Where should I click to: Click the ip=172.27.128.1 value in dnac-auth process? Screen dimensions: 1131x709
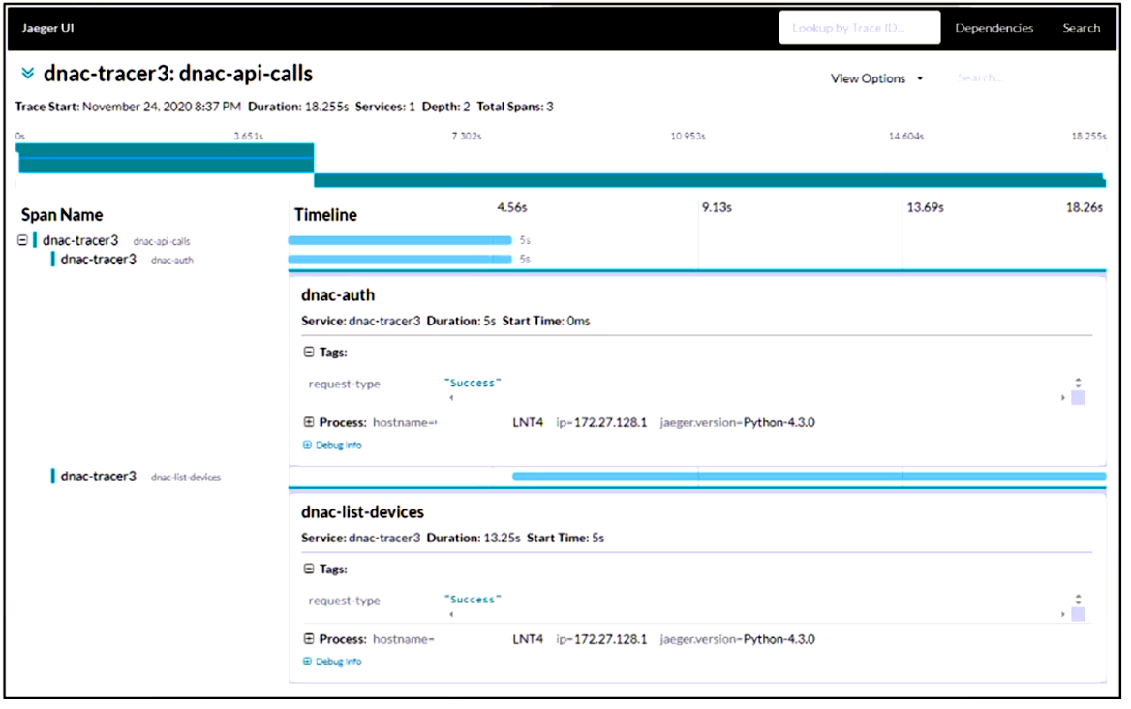pos(601,422)
